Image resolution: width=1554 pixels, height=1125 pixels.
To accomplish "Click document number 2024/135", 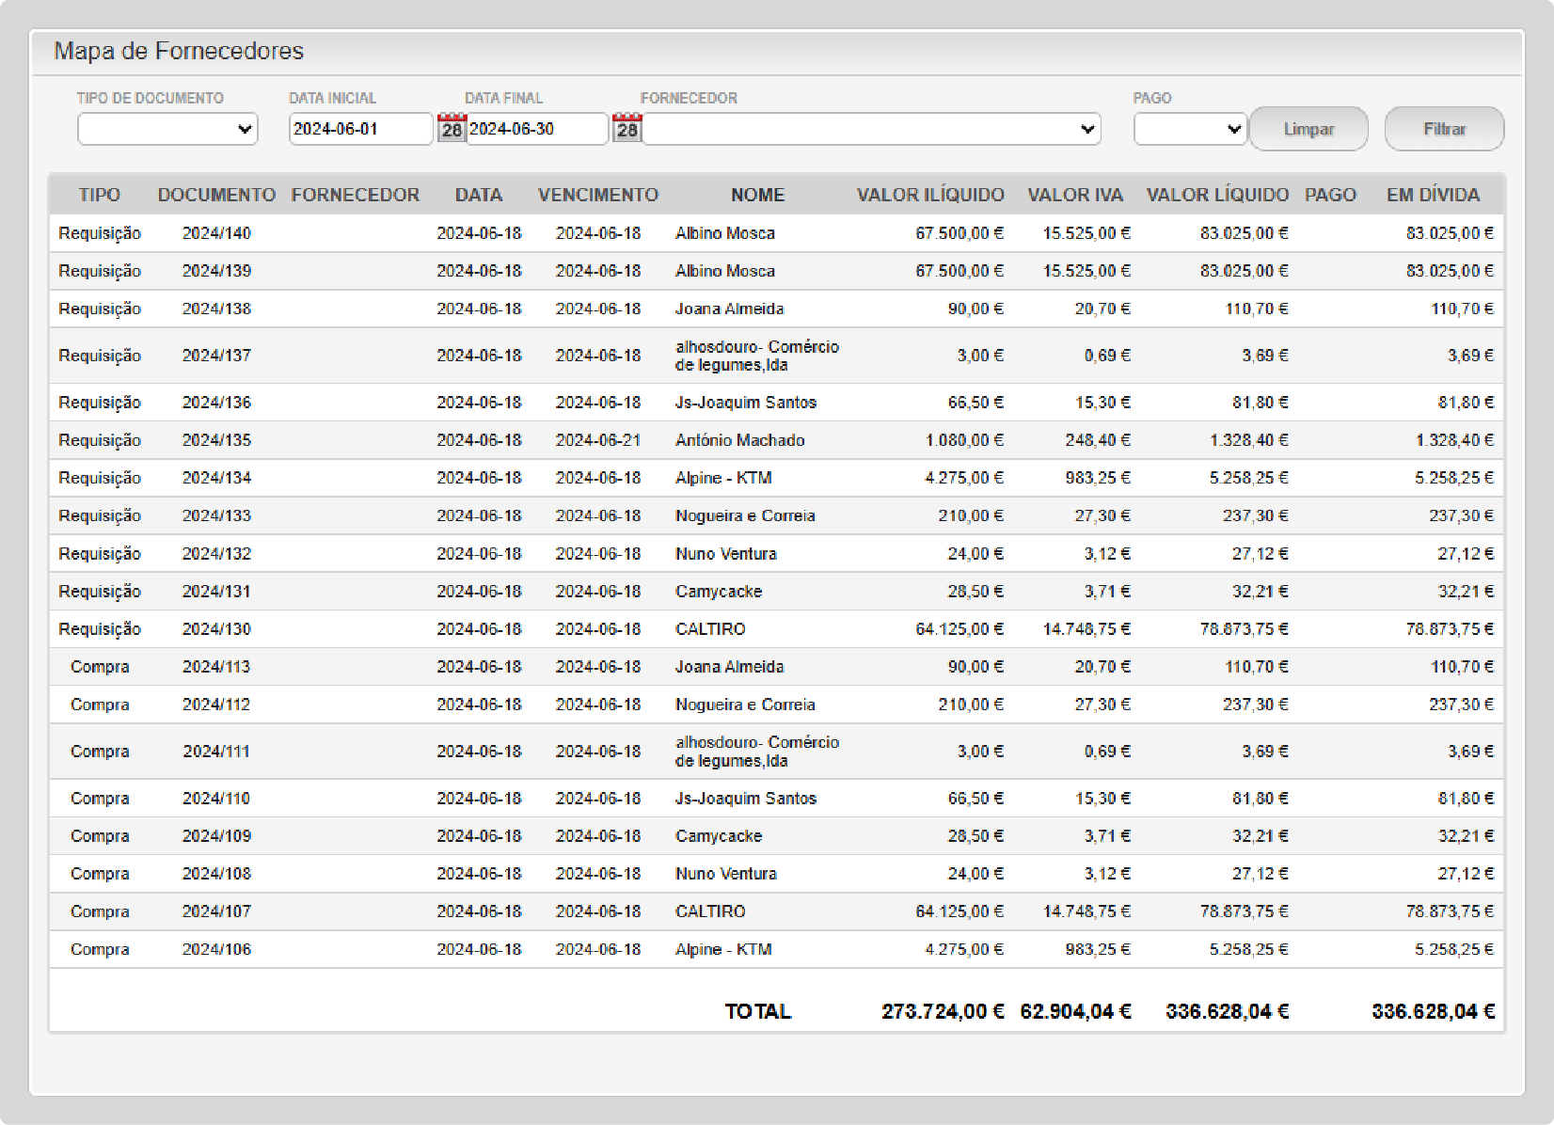I will [216, 440].
